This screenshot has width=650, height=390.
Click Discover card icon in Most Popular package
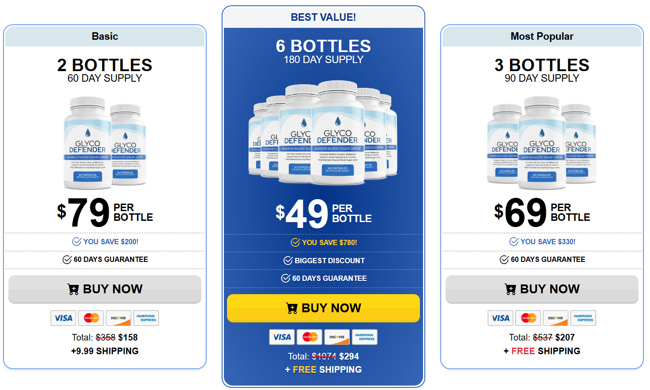click(x=556, y=318)
